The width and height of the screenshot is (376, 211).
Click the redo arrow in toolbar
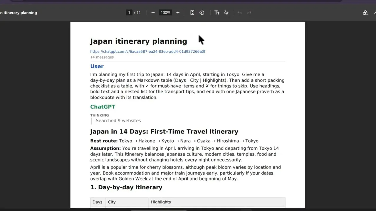tap(249, 13)
